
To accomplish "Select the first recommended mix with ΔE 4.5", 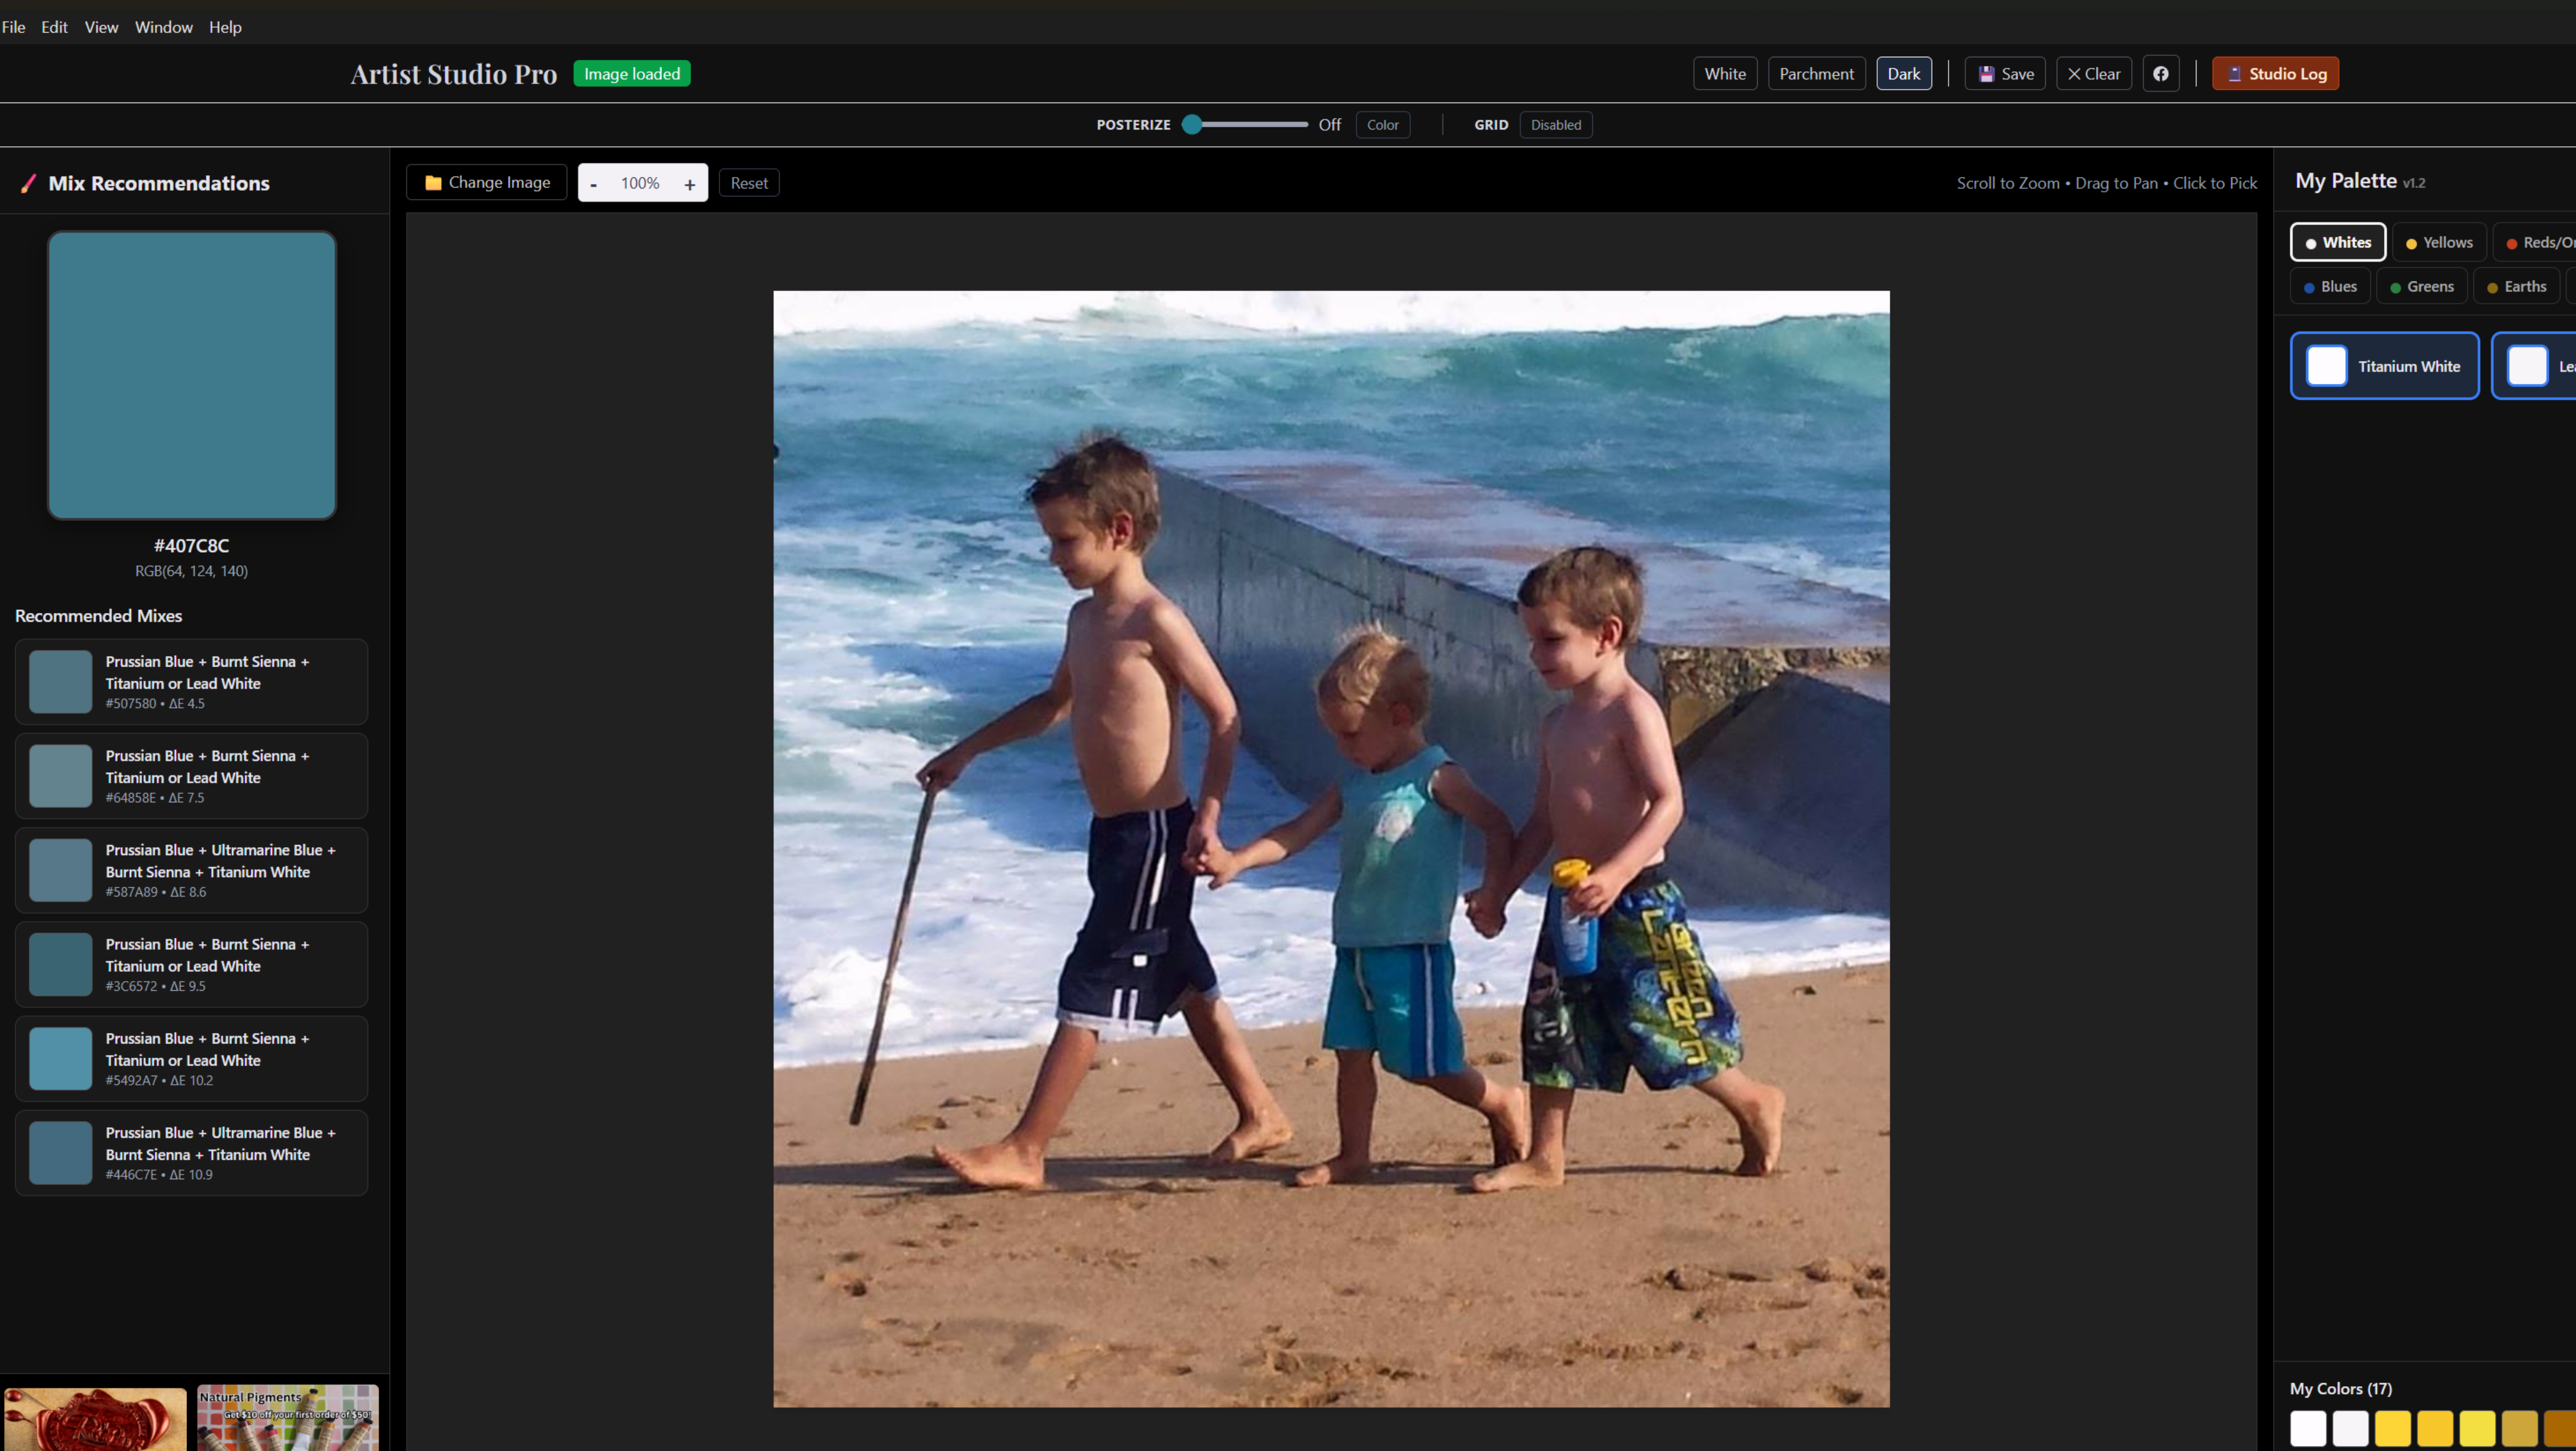I will 191,681.
